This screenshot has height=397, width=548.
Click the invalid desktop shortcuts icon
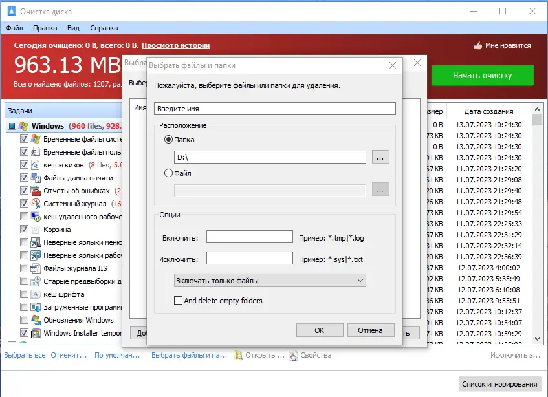[x=36, y=255]
